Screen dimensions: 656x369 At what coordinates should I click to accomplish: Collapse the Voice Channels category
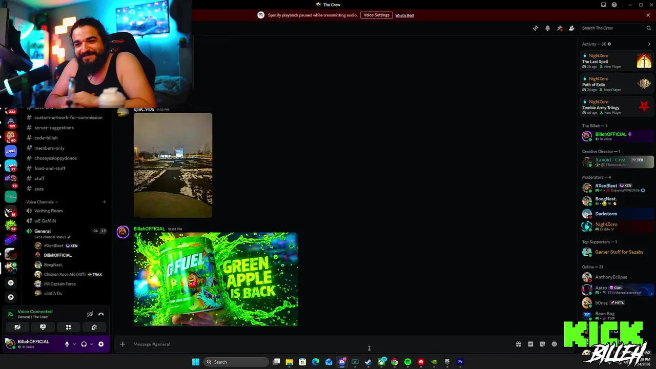(42, 202)
